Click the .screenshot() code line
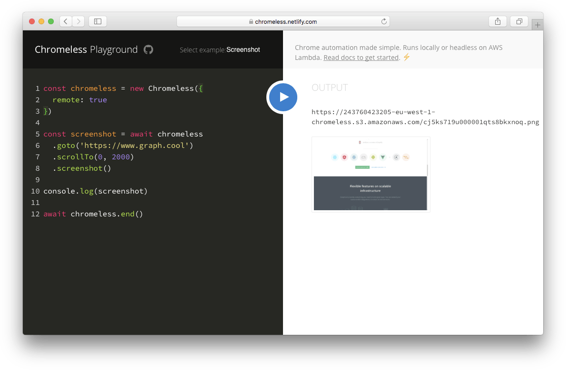 coord(82,168)
